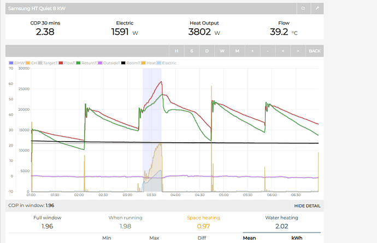Select the W (week) time range

(222, 51)
